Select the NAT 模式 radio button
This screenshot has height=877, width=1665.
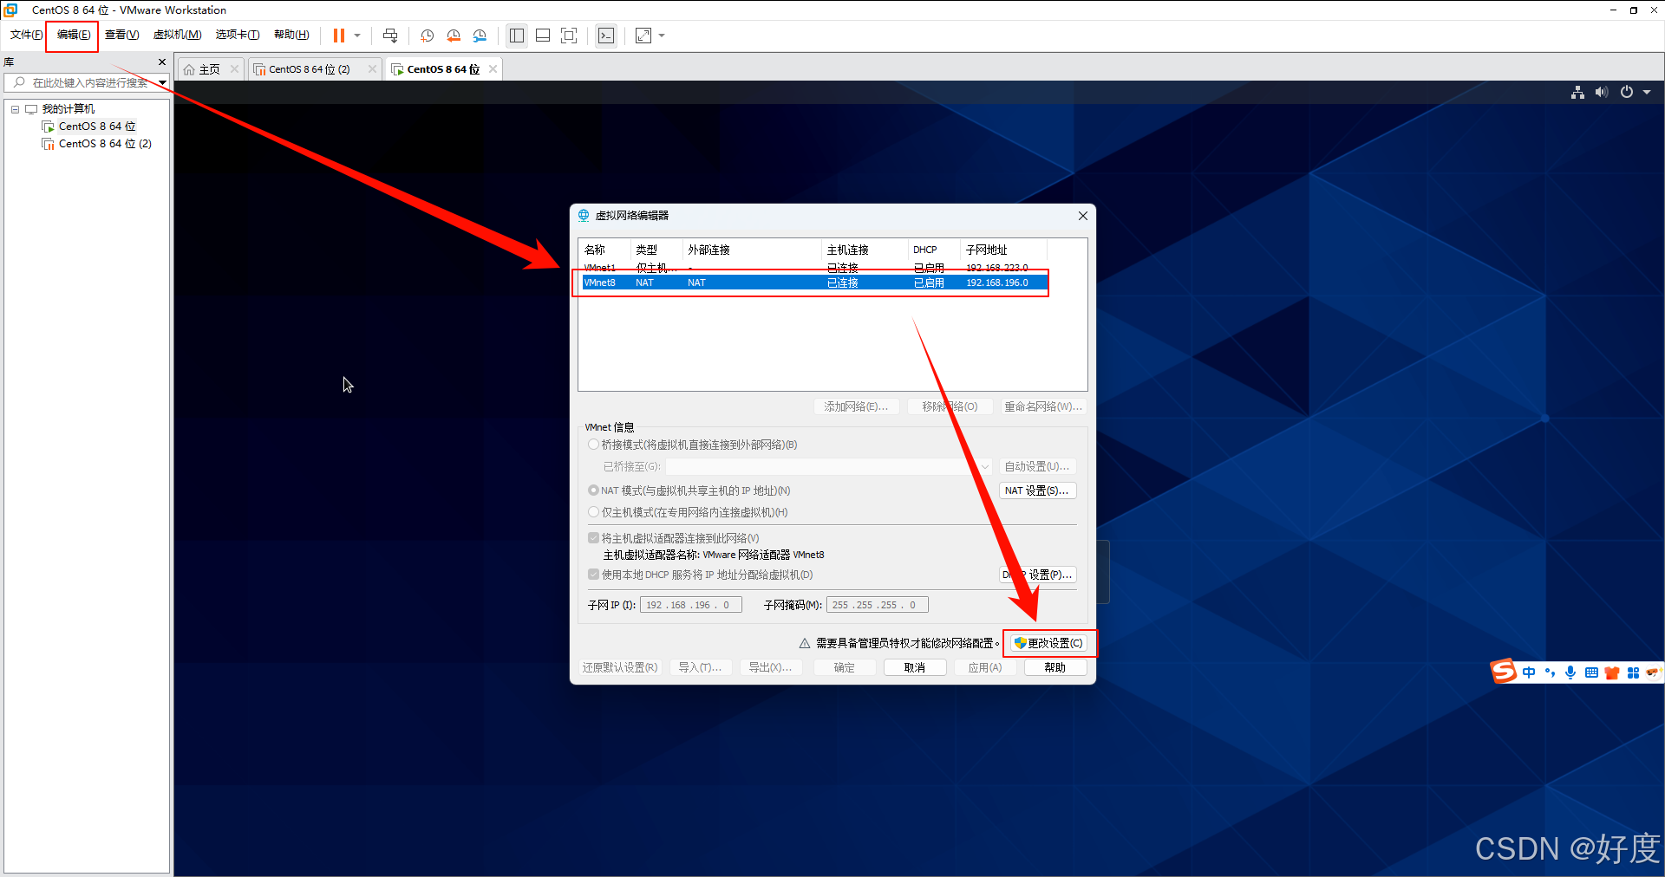594,490
